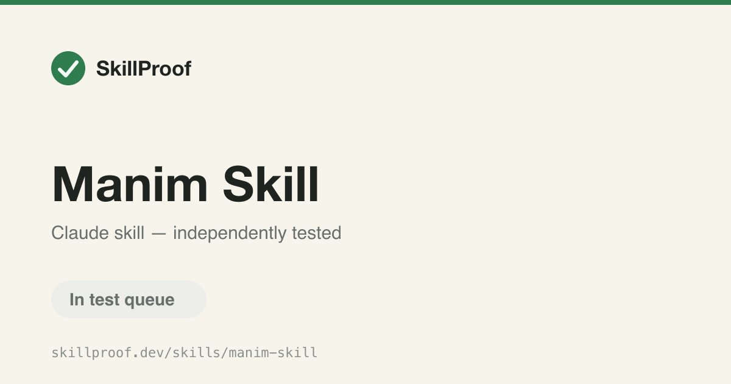The height and width of the screenshot is (384, 731).
Task: Click the word Skill in the title
Action: (271, 184)
